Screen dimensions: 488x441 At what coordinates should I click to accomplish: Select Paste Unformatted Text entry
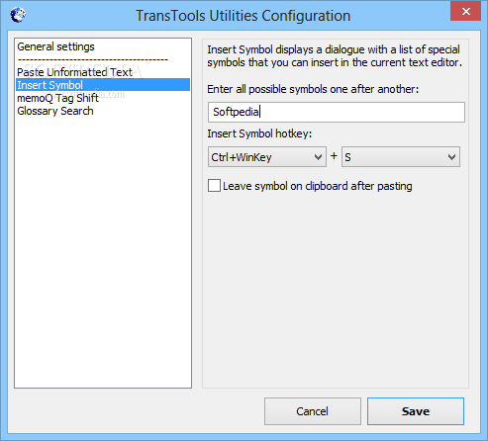[74, 72]
